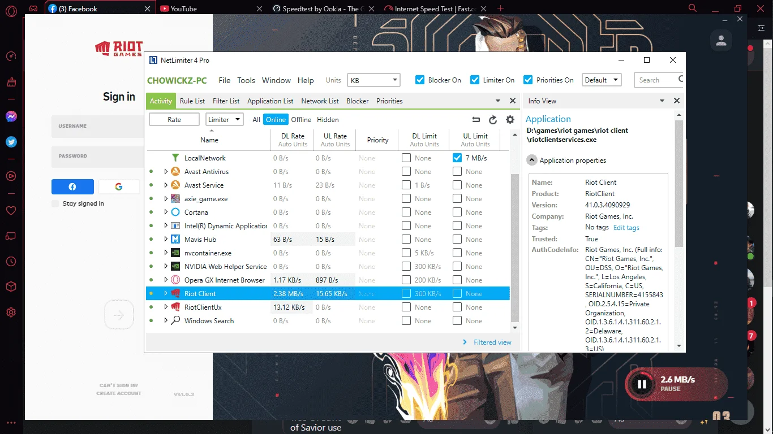Show Hidden applications filter
Screen dimensions: 773x434
(x=328, y=120)
